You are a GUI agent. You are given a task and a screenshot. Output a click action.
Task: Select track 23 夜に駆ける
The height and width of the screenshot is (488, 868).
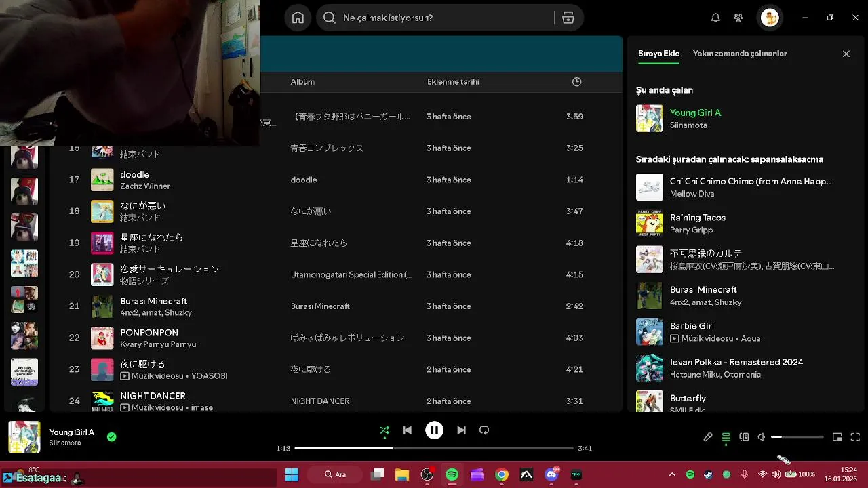pyautogui.click(x=142, y=364)
